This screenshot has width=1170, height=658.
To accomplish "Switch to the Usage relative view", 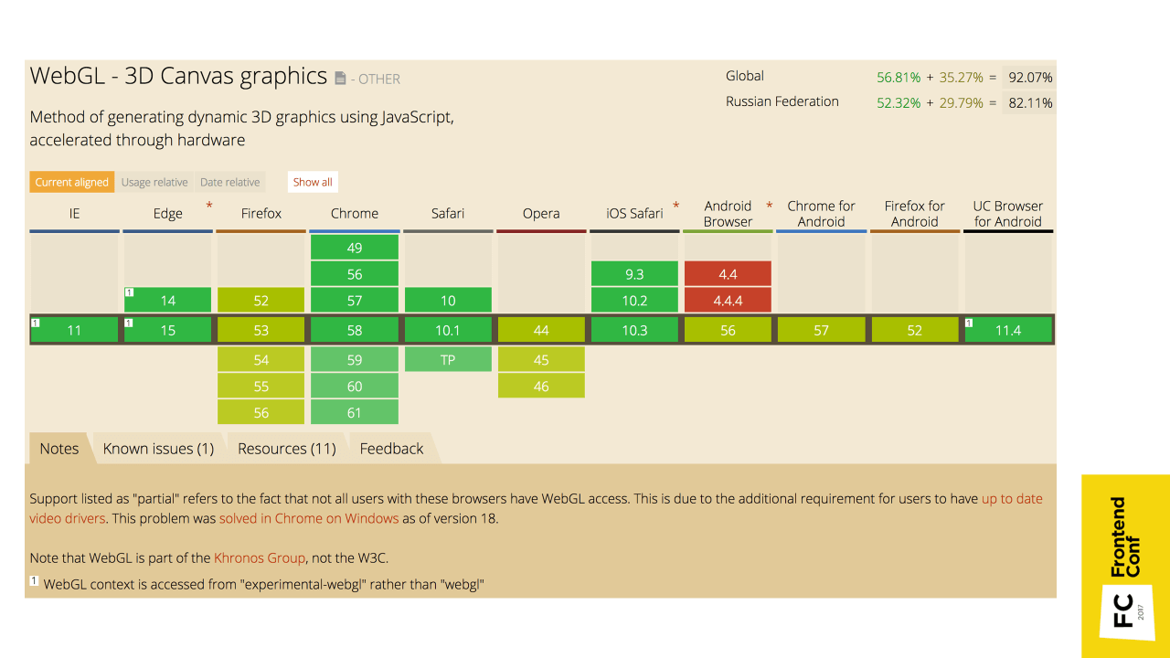I will tap(154, 182).
